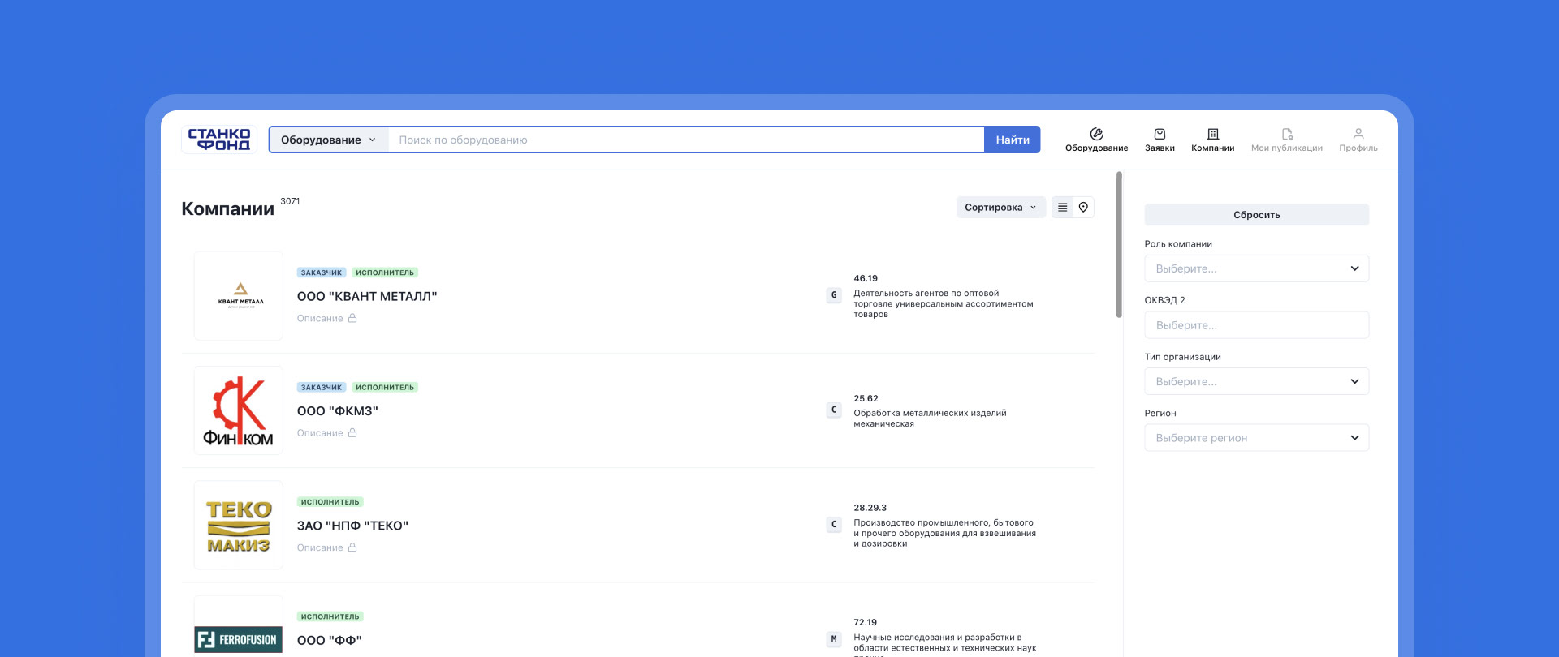Open ЗАО "НПФ "ТЕКО" company link

click(x=352, y=526)
